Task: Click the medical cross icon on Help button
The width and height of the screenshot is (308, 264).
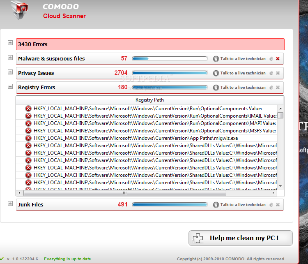Action: (198, 238)
